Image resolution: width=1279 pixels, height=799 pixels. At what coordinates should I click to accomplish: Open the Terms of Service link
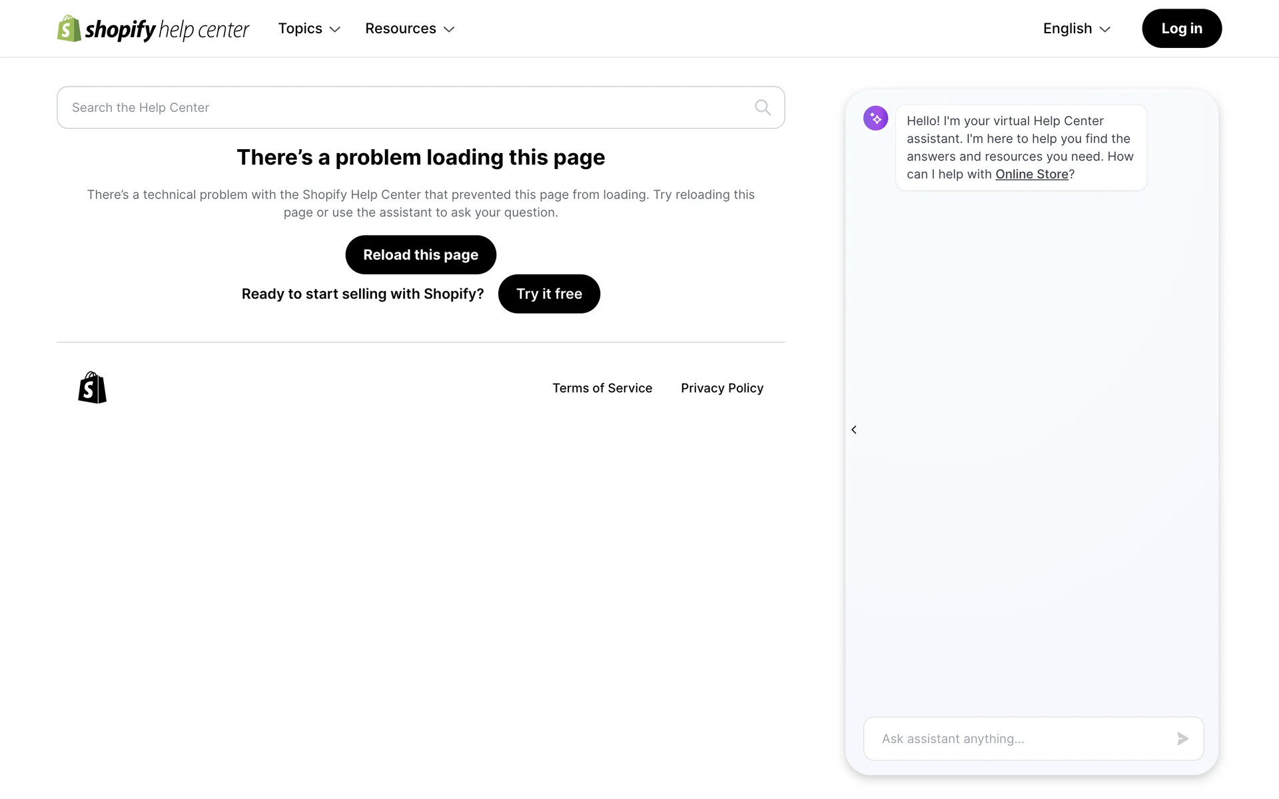tap(602, 388)
